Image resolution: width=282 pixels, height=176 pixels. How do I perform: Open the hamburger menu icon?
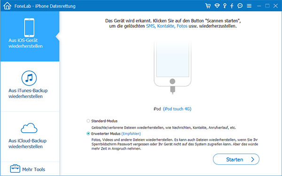pos(249,6)
